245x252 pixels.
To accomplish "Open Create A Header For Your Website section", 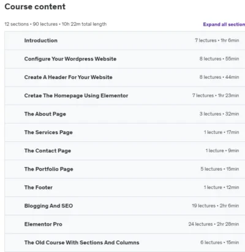I will [125, 77].
